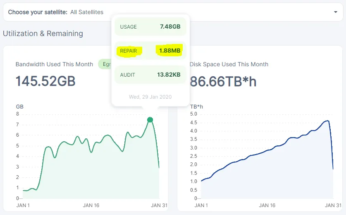Screen dimensions: 346x215
Task: Click the 'Disk Space Used This Month' heading
Action: pyautogui.click(x=229, y=64)
